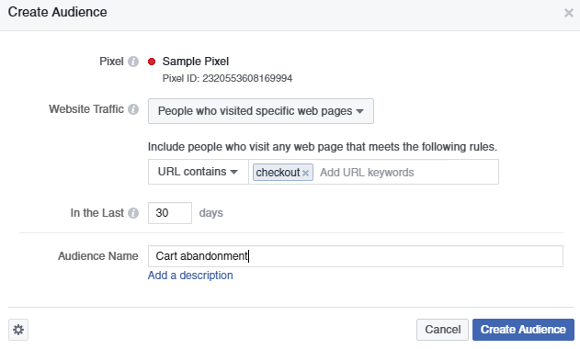580x349 pixels.
Task: Click the Create Audience button
Action: click(523, 330)
